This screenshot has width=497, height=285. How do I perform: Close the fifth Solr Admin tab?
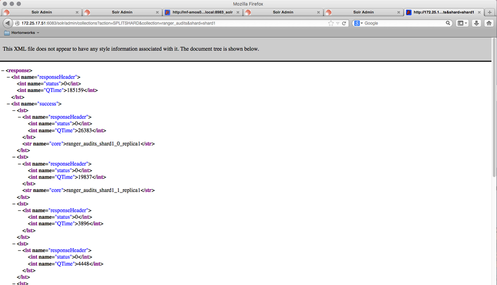[x=398, y=12]
